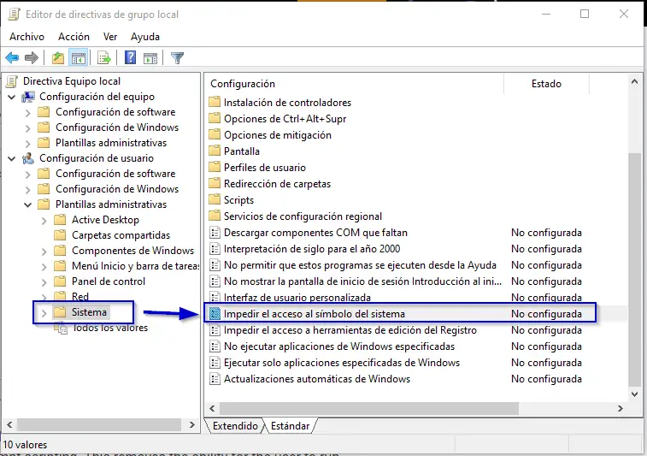The width and height of the screenshot is (647, 456).
Task: Click the vertical scrollbar in the settings list
Action: 633,257
